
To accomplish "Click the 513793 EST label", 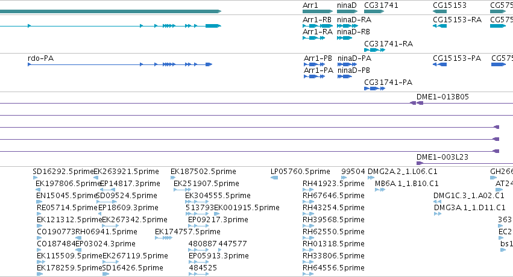I will click(200, 208).
